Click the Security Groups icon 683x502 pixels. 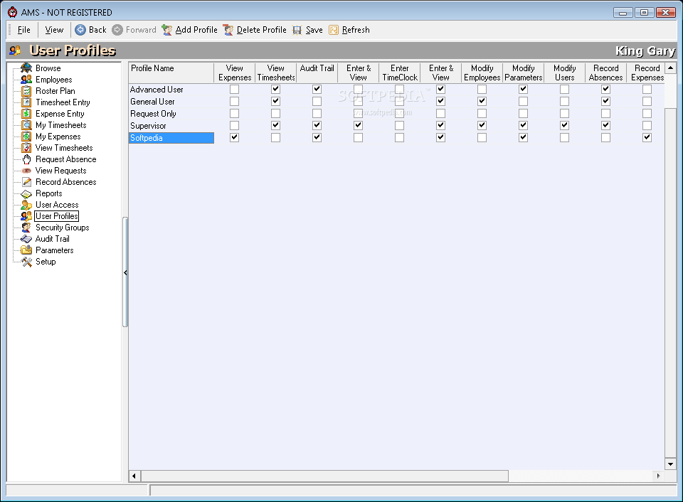click(x=26, y=228)
